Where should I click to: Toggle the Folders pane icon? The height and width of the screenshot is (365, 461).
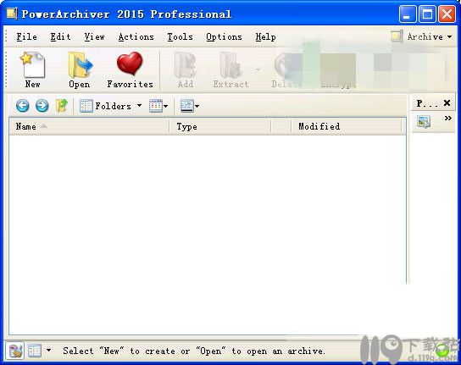[x=86, y=106]
